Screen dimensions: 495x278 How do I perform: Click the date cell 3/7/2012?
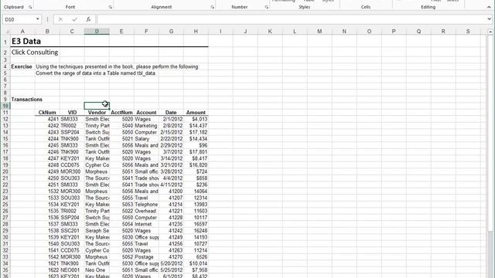pos(171,152)
